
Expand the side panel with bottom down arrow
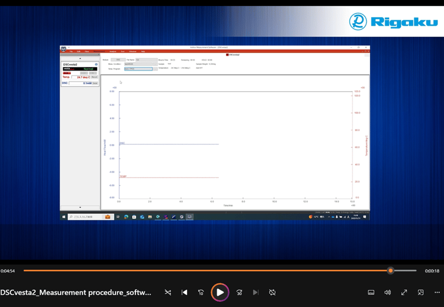(x=80, y=207)
